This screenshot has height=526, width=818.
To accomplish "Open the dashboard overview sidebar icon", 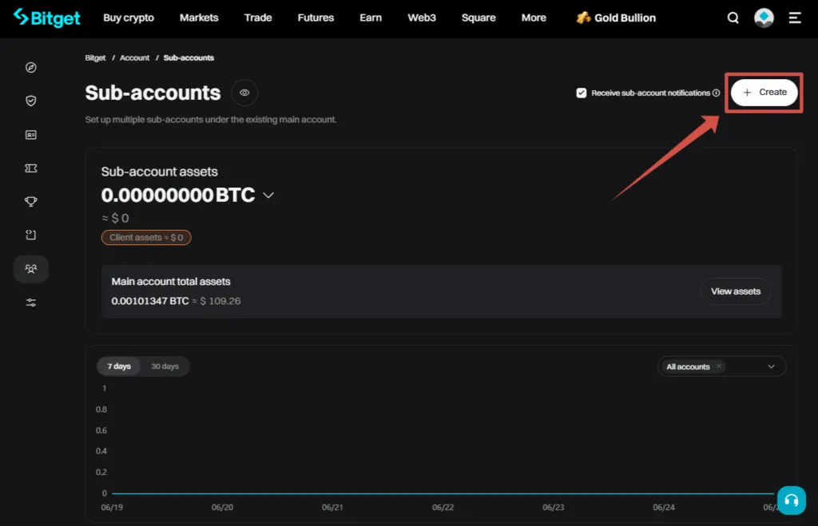I will click(30, 68).
